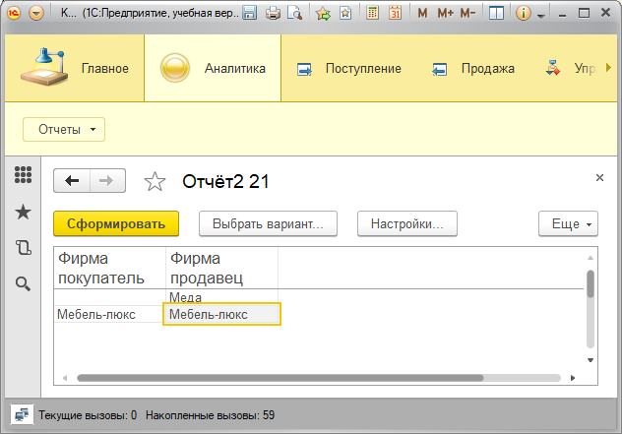
Task: Open print preview from title bar
Action: [295, 14]
